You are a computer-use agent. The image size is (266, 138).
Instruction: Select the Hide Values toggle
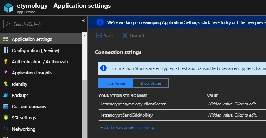point(116,83)
